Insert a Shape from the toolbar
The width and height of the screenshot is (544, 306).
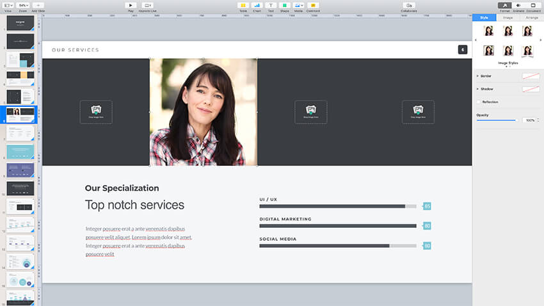(284, 5)
